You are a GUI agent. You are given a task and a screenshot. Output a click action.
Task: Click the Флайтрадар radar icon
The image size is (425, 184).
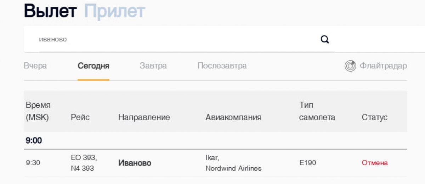point(350,66)
